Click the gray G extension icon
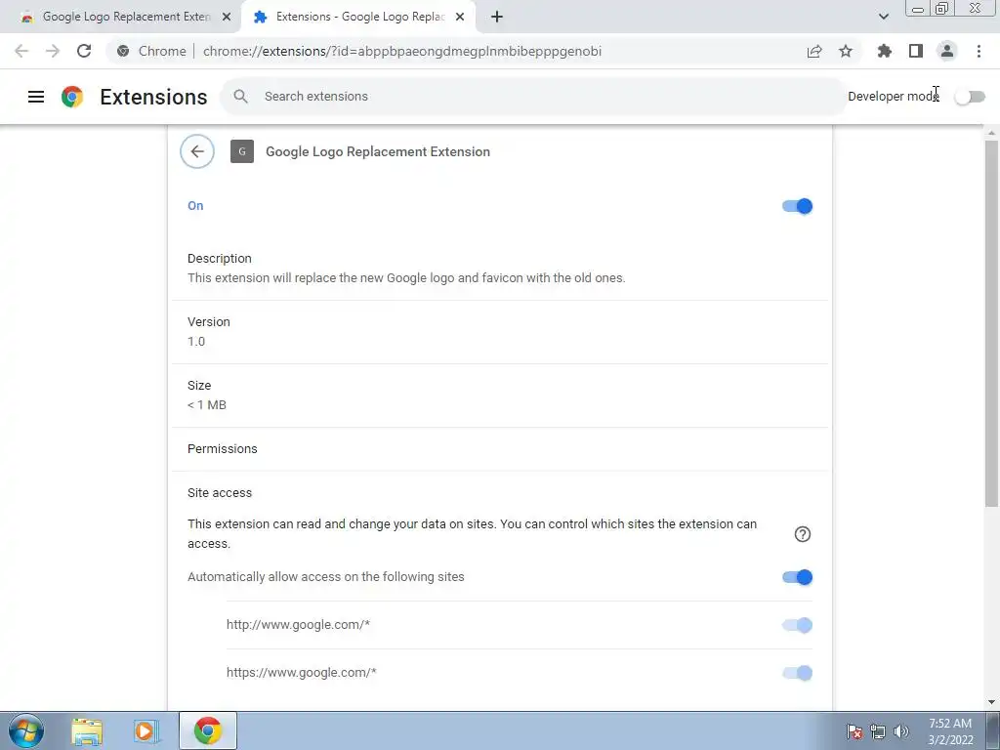 pos(242,151)
